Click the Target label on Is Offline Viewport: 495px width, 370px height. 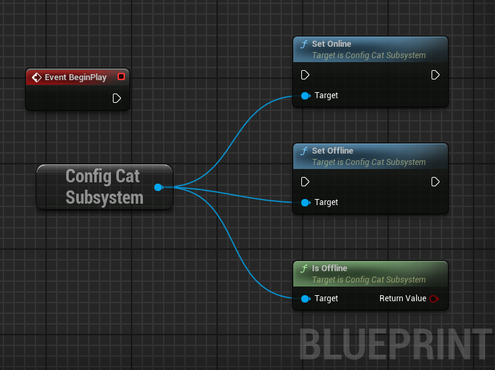pos(326,299)
